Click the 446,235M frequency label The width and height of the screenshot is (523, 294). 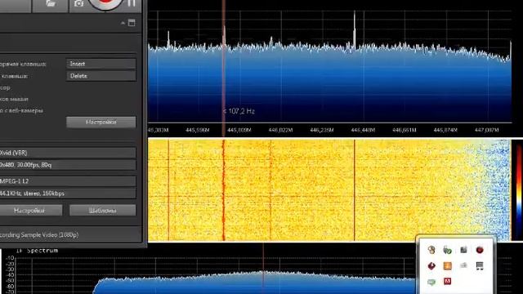point(322,130)
